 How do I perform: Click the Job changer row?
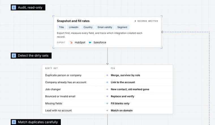tap(107, 89)
